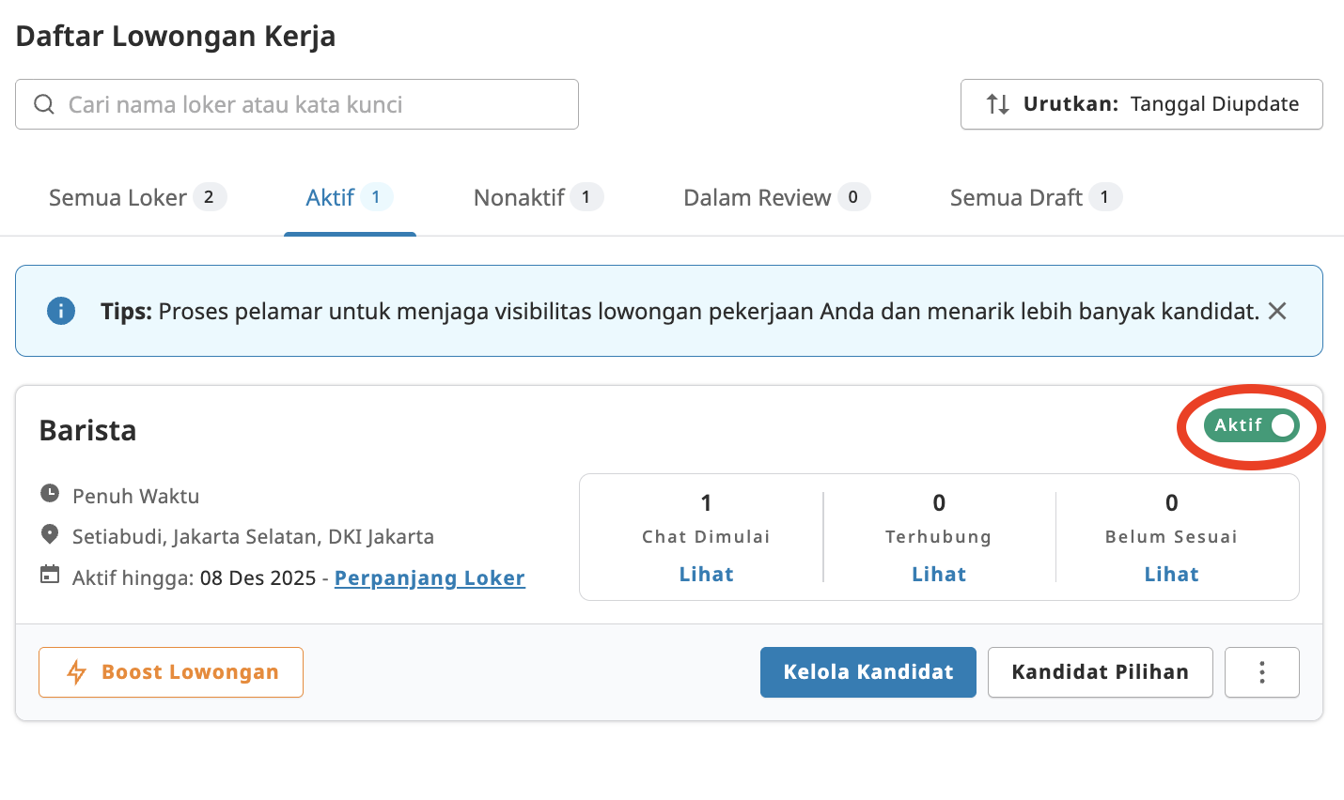Toggle off the Aktif switch for Barista
This screenshot has height=800, width=1344.
[x=1252, y=425]
